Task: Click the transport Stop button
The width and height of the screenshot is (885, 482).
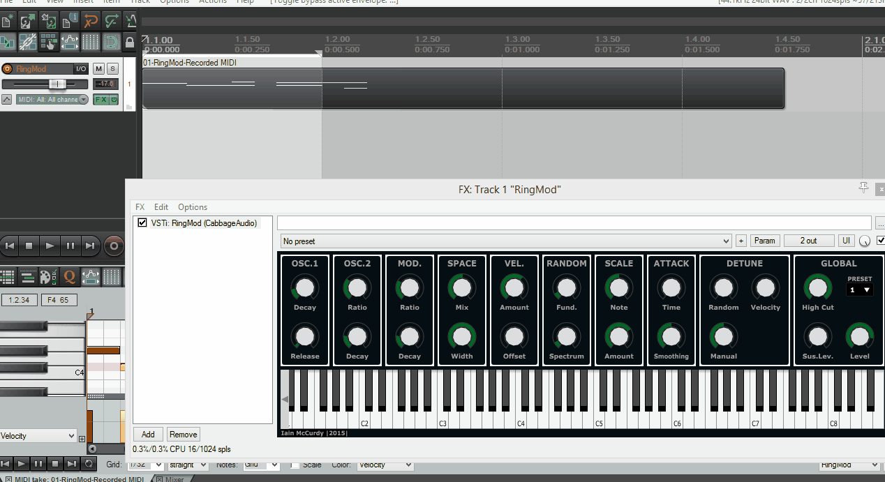Action: (29, 246)
